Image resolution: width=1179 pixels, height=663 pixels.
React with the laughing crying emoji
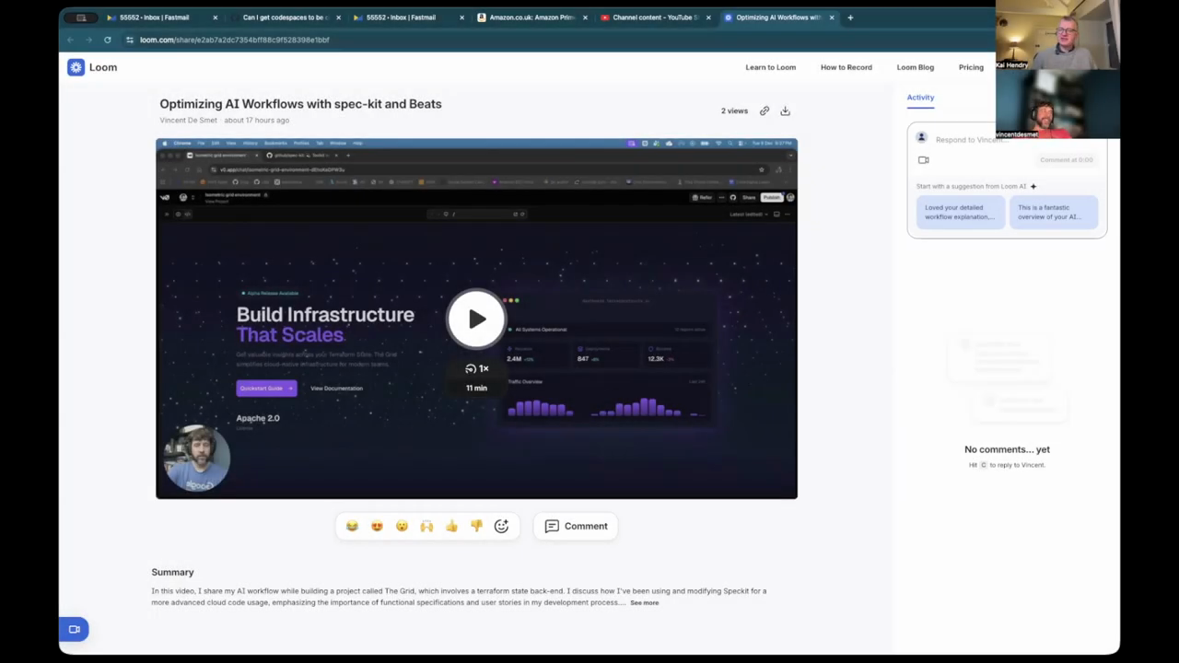352,526
